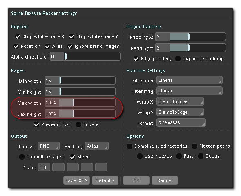Click the Save JSON button
The image size is (241, 196).
coord(76,180)
